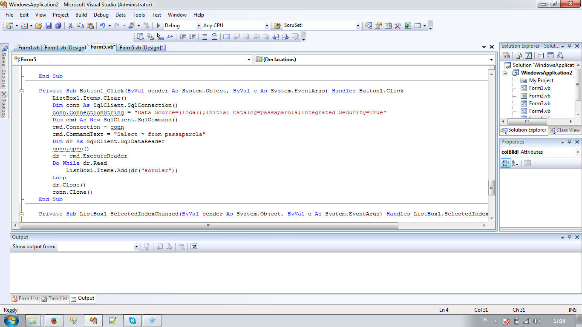The width and height of the screenshot is (582, 327).
Task: Switch to the Error List tab
Action: click(25, 298)
